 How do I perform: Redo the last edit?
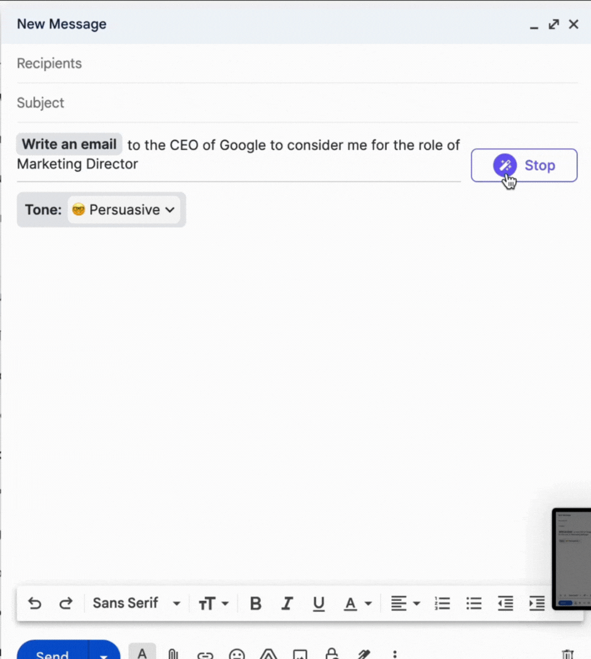point(66,603)
